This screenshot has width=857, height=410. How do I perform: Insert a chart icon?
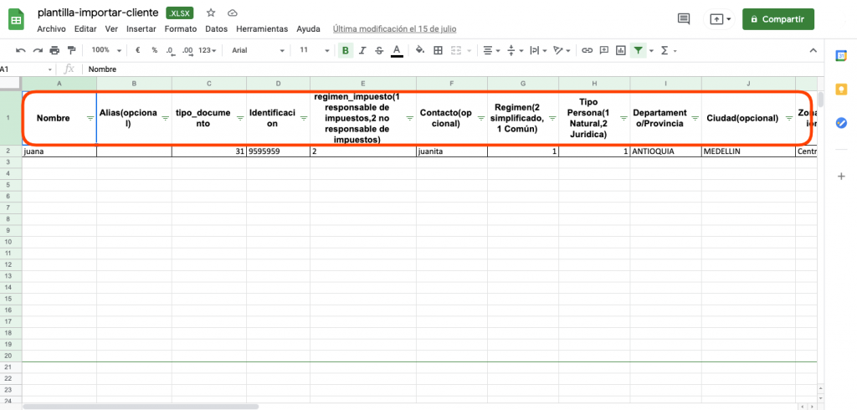tap(620, 50)
